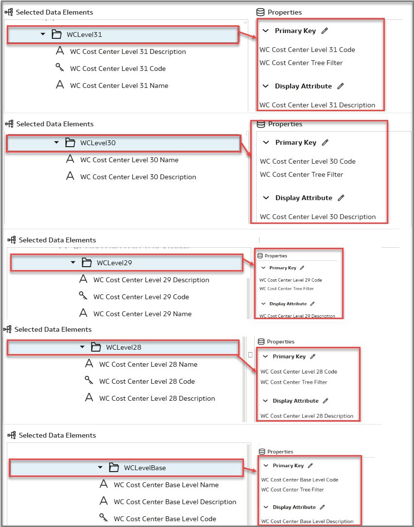Click the folder icon on the WCLevel28 row
The height and width of the screenshot is (527, 414).
pyautogui.click(x=97, y=347)
